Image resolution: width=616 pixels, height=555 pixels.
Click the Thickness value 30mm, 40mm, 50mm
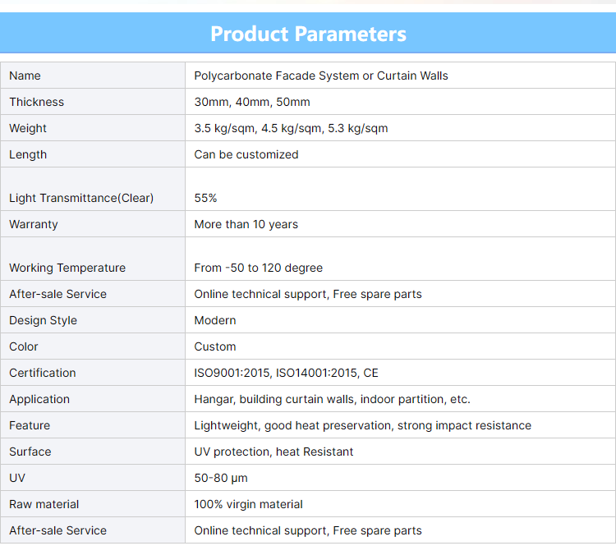click(x=252, y=102)
